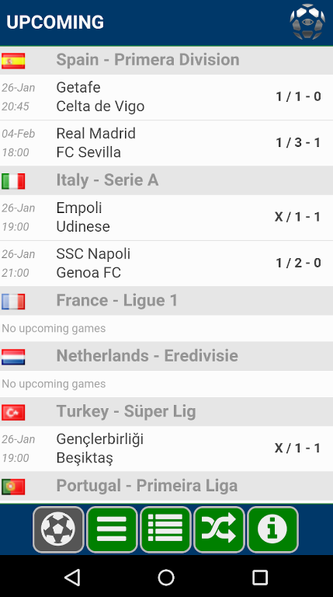The width and height of the screenshot is (333, 597).
Task: Select the Empoli vs Udinese game row
Action: pyautogui.click(x=166, y=218)
